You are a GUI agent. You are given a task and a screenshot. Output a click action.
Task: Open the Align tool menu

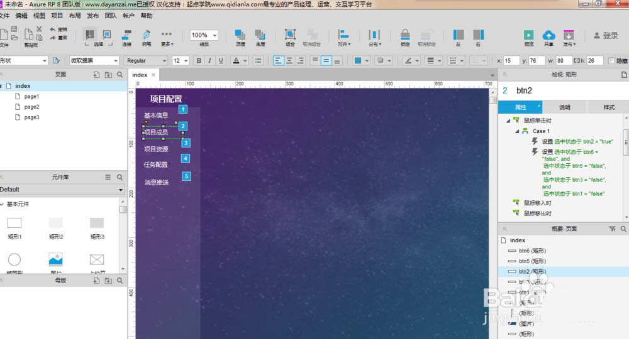pos(343,37)
